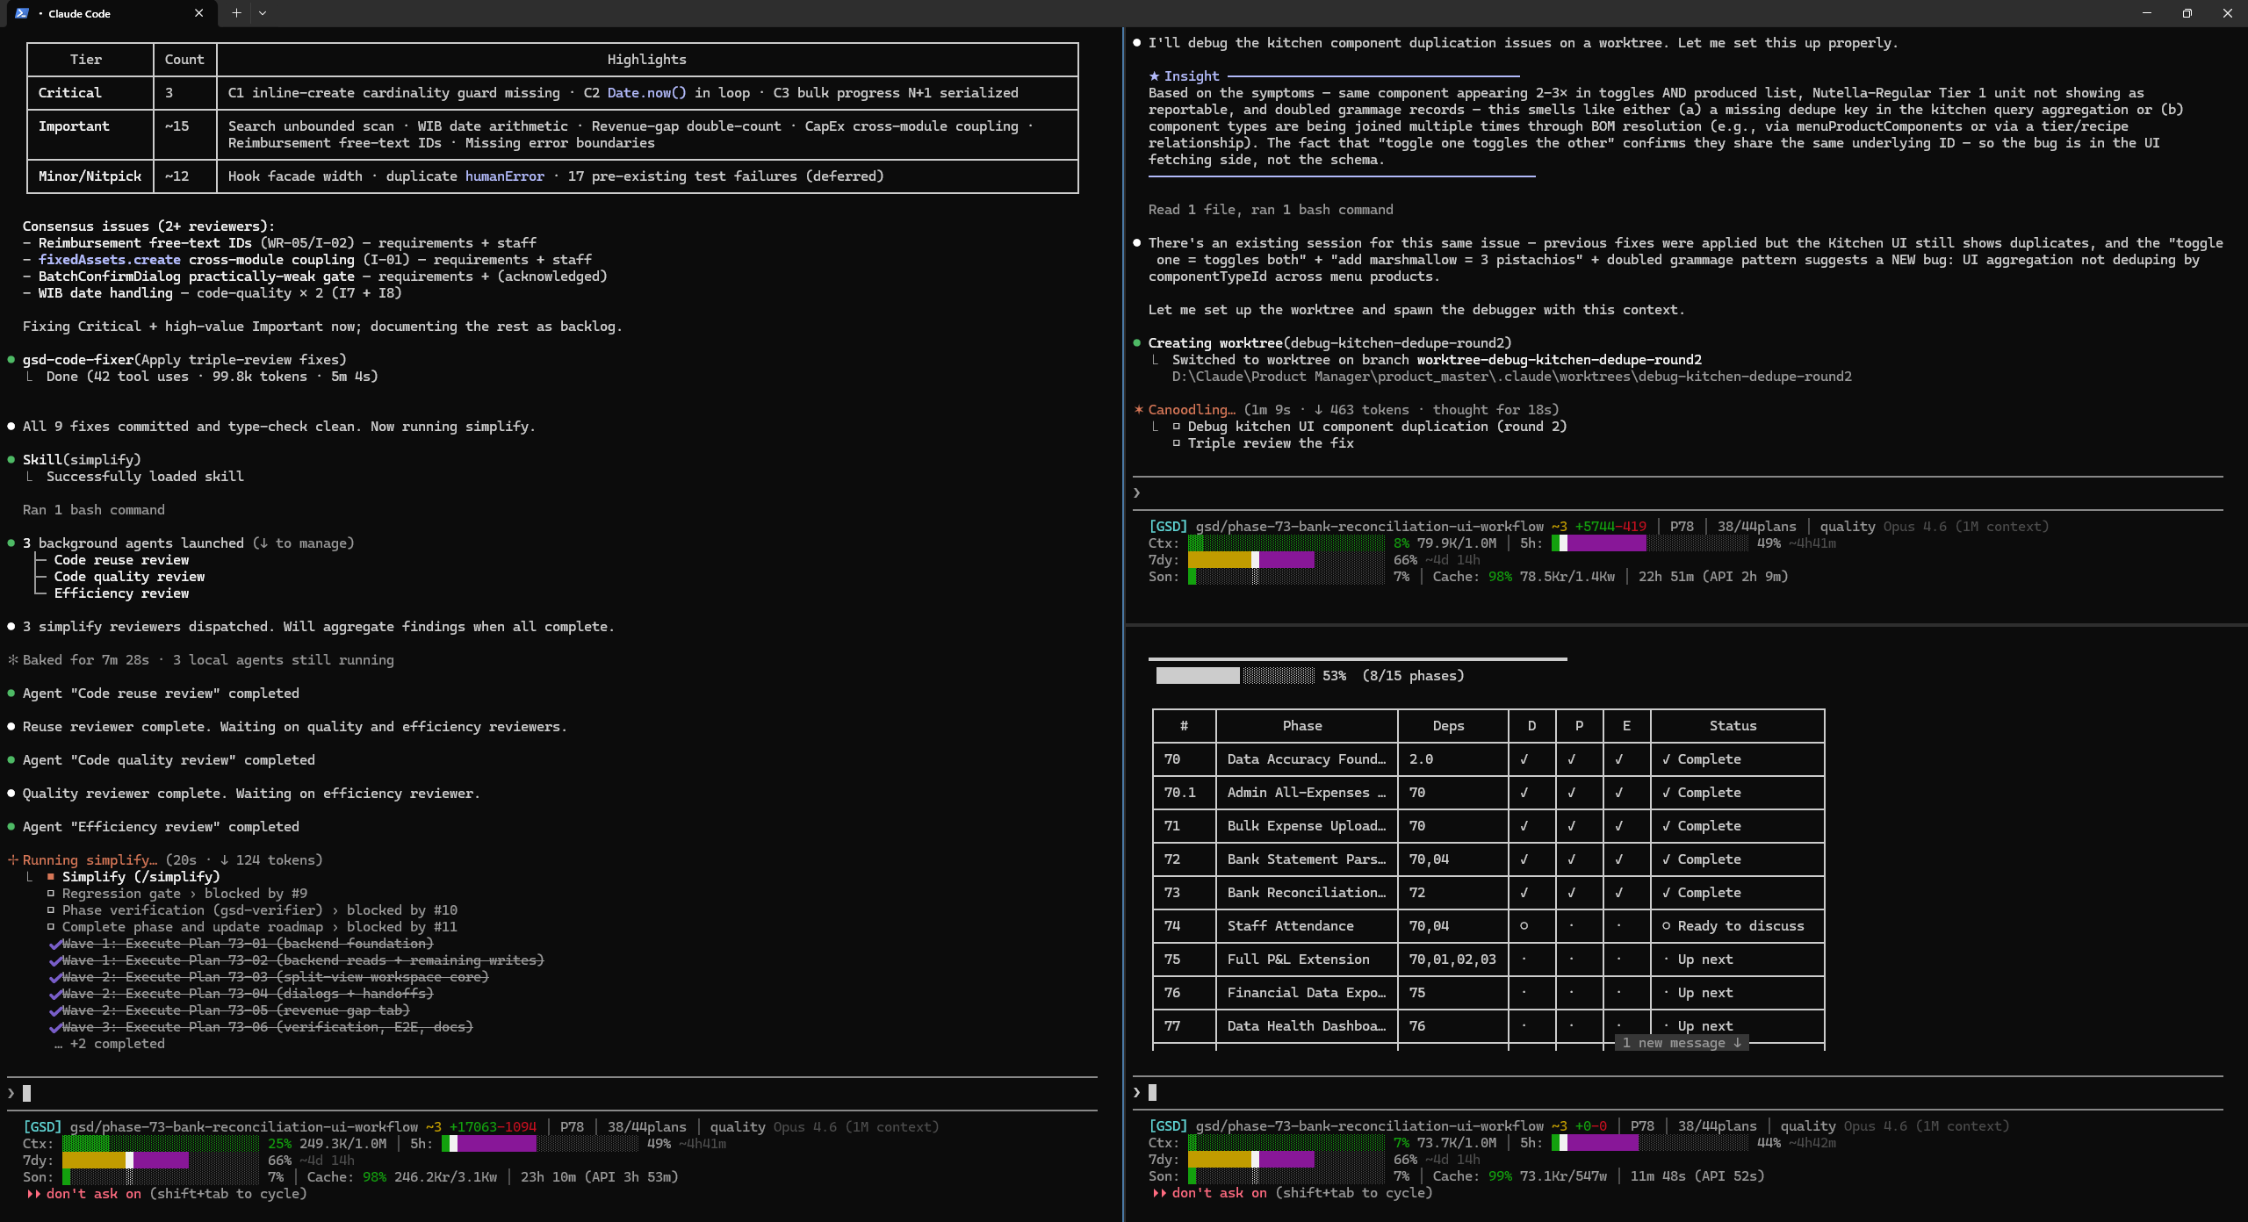
Task: Click the Efficiency review agent entry
Action: 121,593
